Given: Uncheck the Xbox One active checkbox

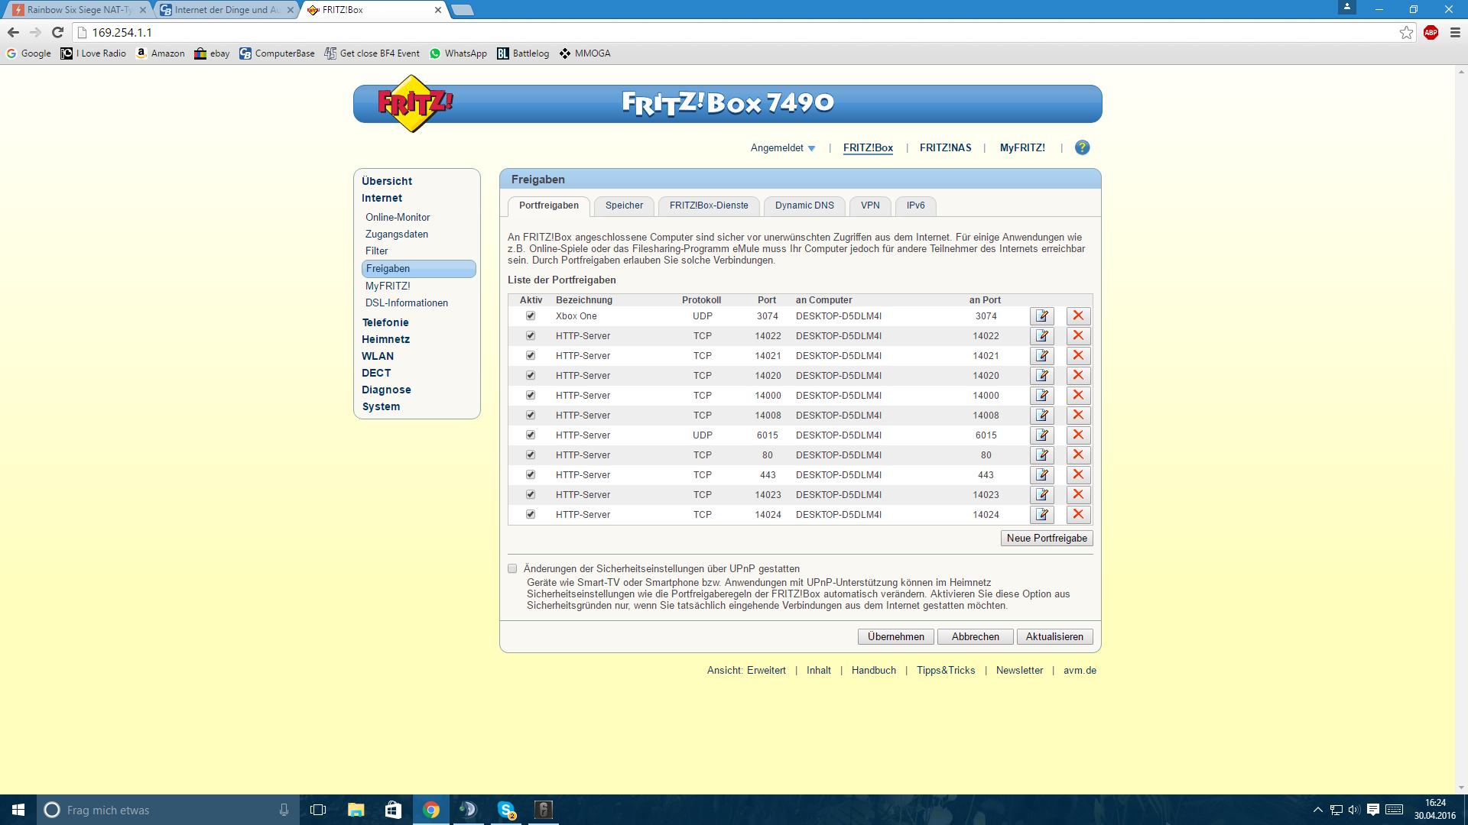Looking at the screenshot, I should (x=531, y=316).
